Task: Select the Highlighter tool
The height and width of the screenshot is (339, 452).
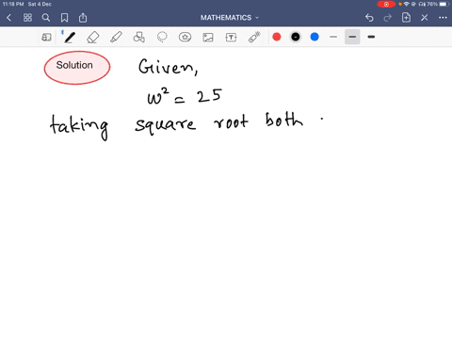Action: click(x=116, y=37)
